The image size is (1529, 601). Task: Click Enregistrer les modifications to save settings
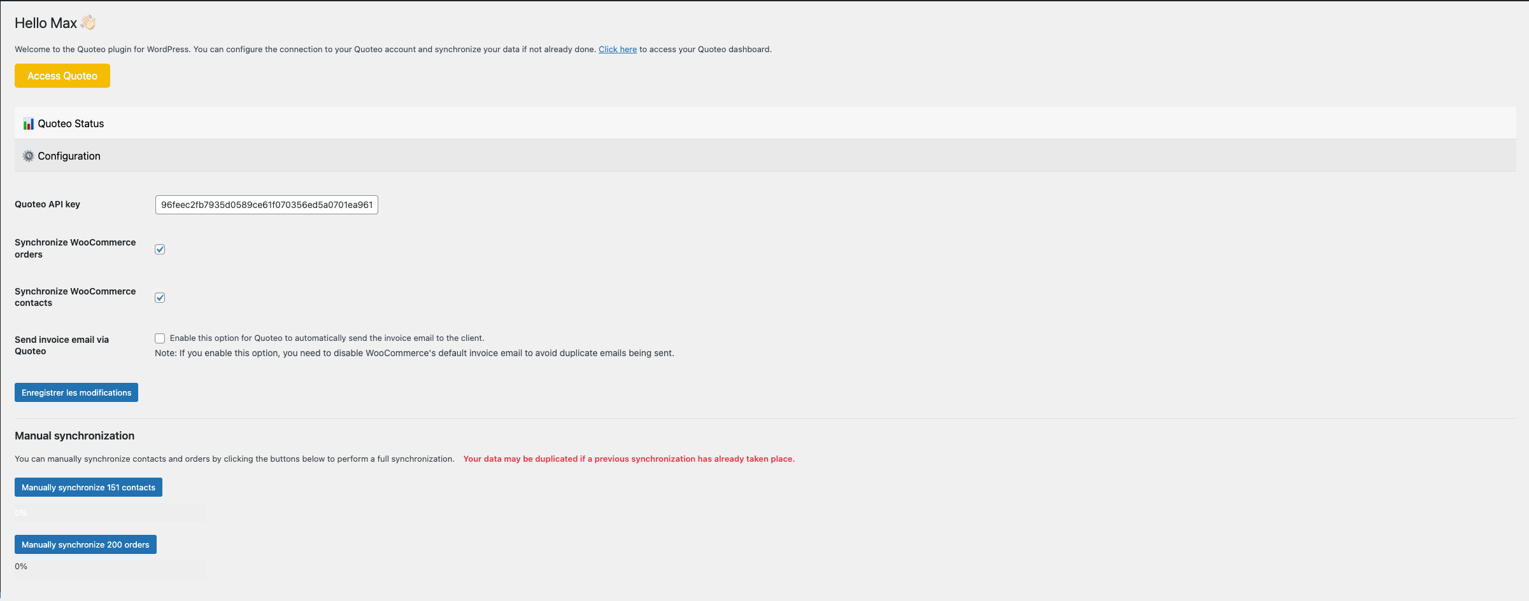pyautogui.click(x=76, y=392)
